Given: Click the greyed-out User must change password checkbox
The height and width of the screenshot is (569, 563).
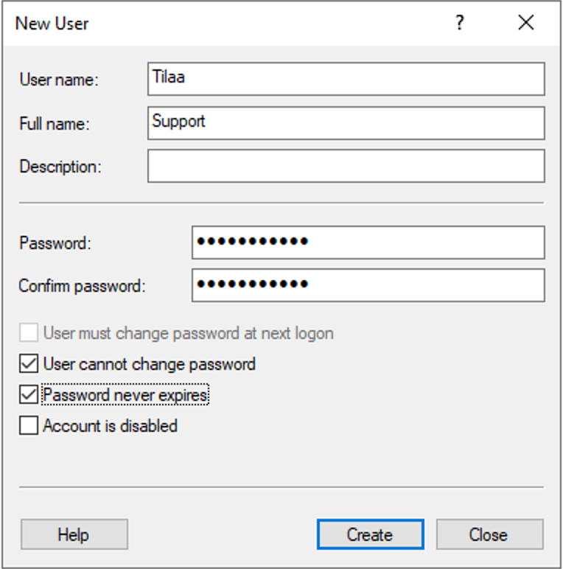Looking at the screenshot, I should (x=29, y=332).
